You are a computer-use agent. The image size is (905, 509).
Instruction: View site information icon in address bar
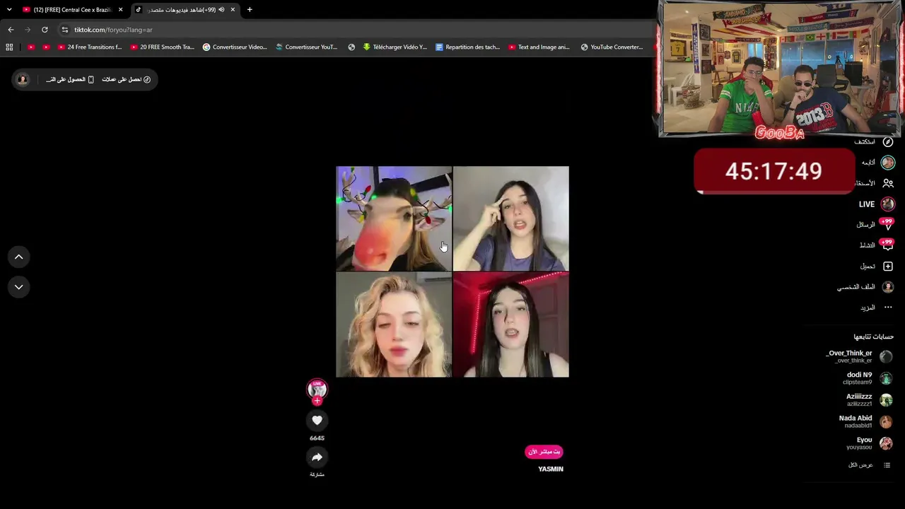coord(65,30)
